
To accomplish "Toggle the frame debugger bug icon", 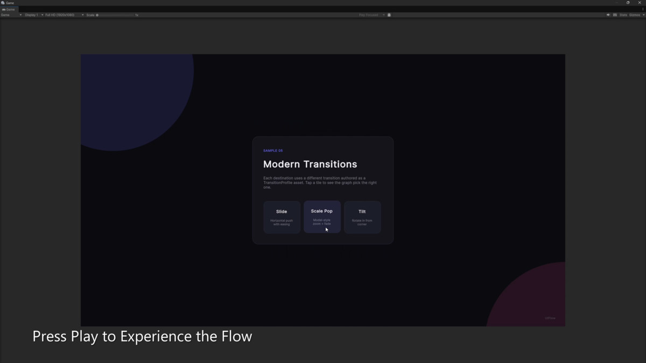I will click(x=389, y=15).
